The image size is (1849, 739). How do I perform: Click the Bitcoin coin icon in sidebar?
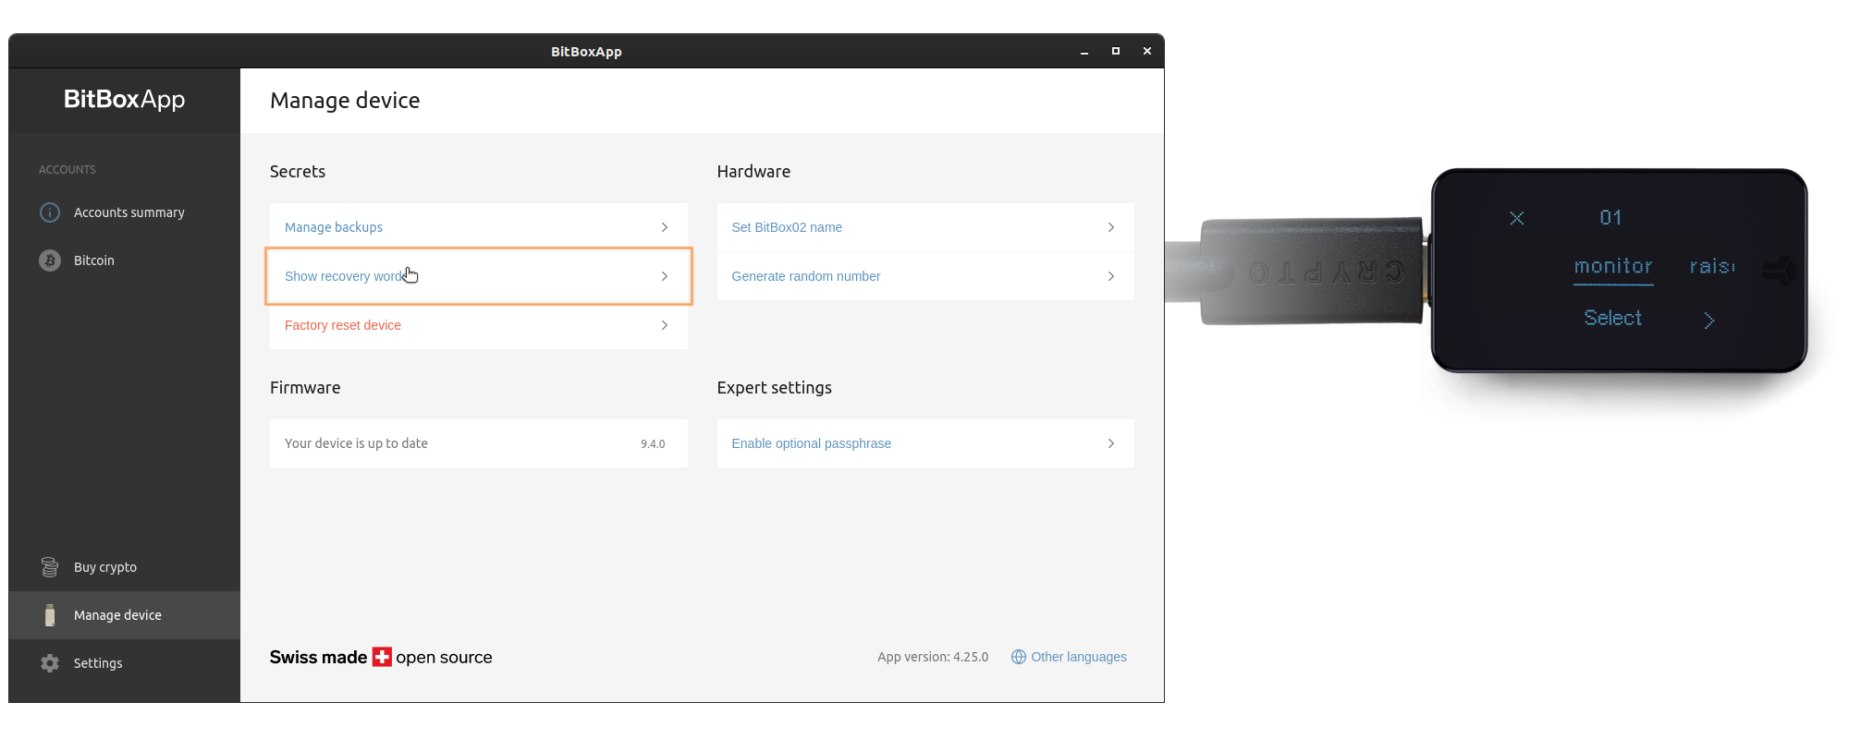[50, 260]
